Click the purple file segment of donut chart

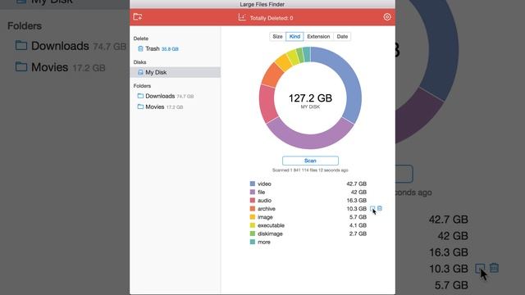pyautogui.click(x=310, y=141)
